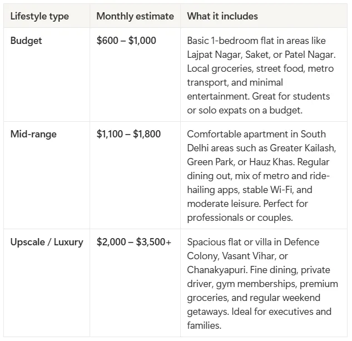Click the $2,000 – $3,500+ estimate cell

click(134, 242)
